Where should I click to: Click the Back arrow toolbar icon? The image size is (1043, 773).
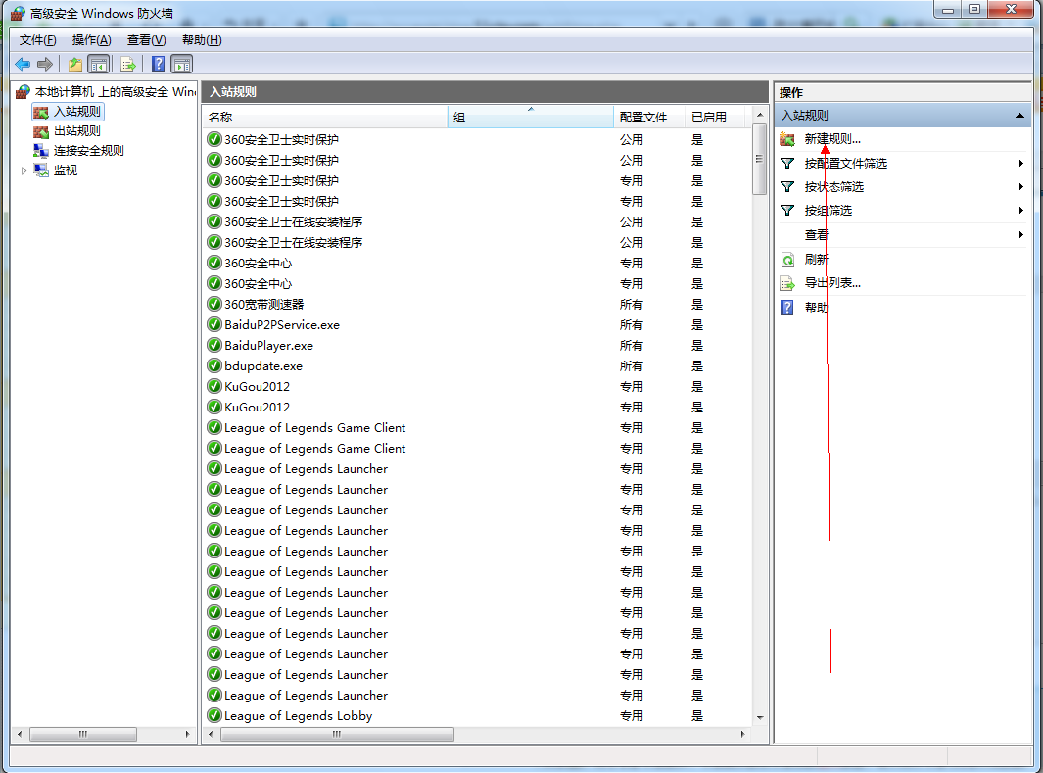[23, 65]
